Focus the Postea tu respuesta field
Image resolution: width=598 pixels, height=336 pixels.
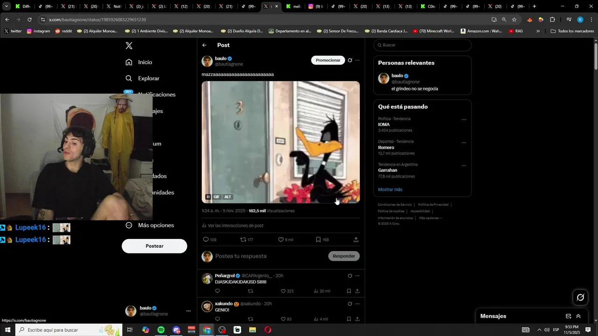point(269,256)
